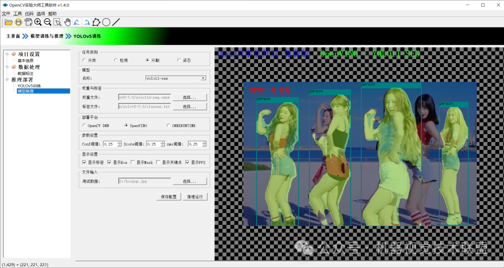Choose ONNXRUNTIME deployment platform
504x268 pixels.
tap(168, 126)
